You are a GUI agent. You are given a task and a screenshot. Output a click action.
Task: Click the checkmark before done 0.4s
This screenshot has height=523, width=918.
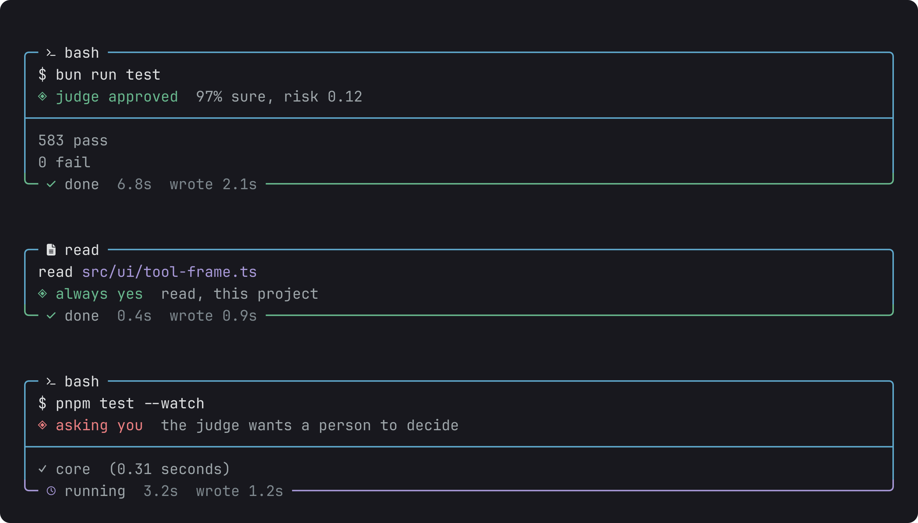click(x=51, y=316)
